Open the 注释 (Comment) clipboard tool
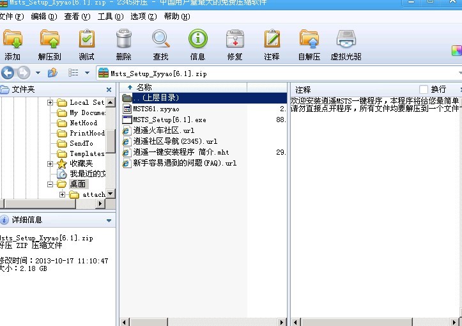This screenshot has width=462, height=326. (x=272, y=45)
